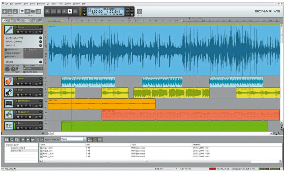
Task: Solo the Vocals track
Action: coord(22,32)
